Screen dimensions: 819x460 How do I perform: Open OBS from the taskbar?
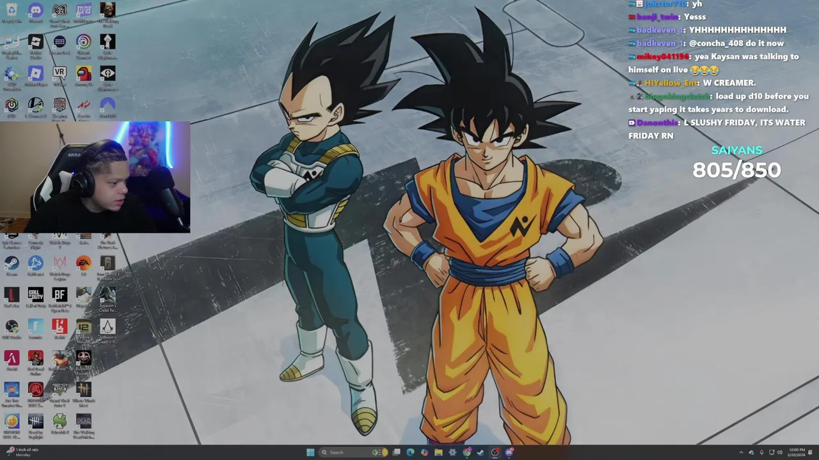[495, 452]
